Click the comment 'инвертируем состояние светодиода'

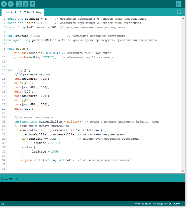111,139
